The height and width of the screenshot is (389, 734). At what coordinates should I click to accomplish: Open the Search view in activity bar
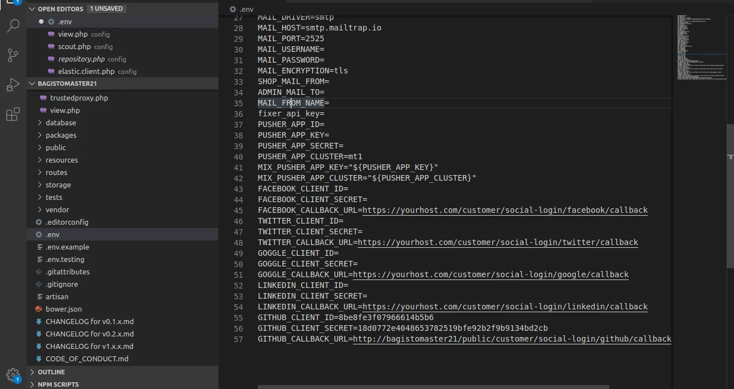click(13, 26)
